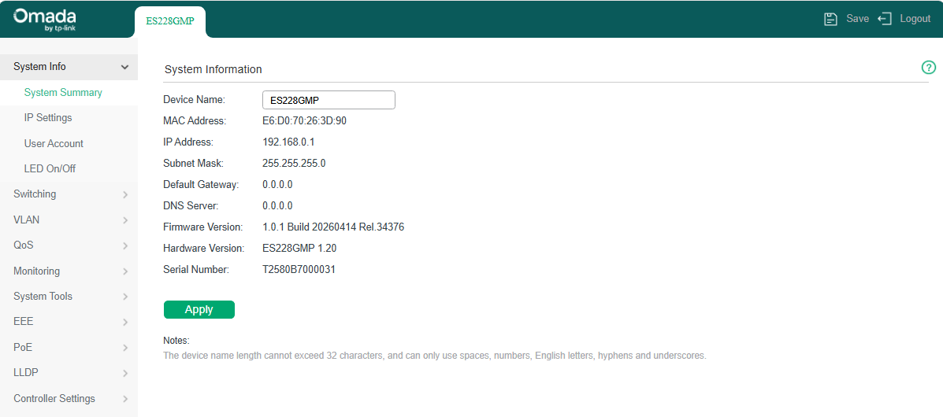Expand the VLAN menu chevron
The image size is (943, 417).
[125, 220]
